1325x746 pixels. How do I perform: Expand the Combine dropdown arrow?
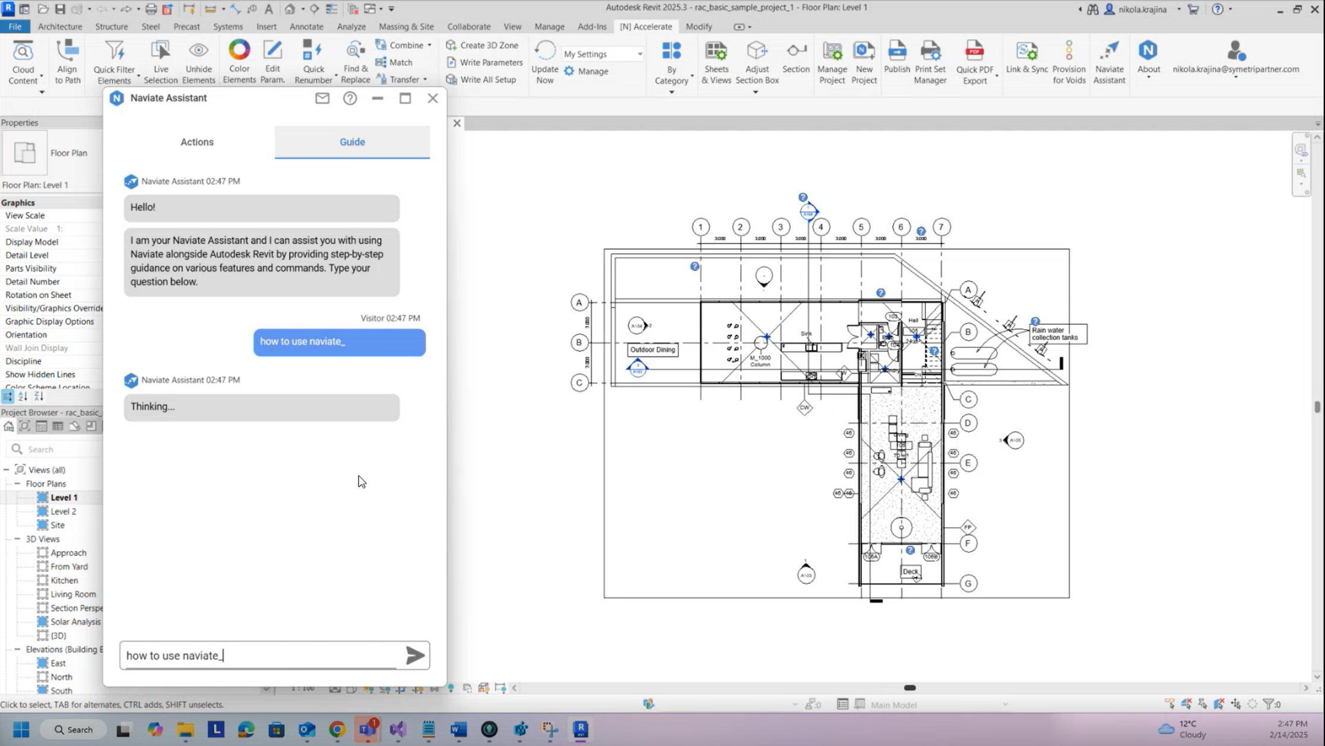(429, 45)
